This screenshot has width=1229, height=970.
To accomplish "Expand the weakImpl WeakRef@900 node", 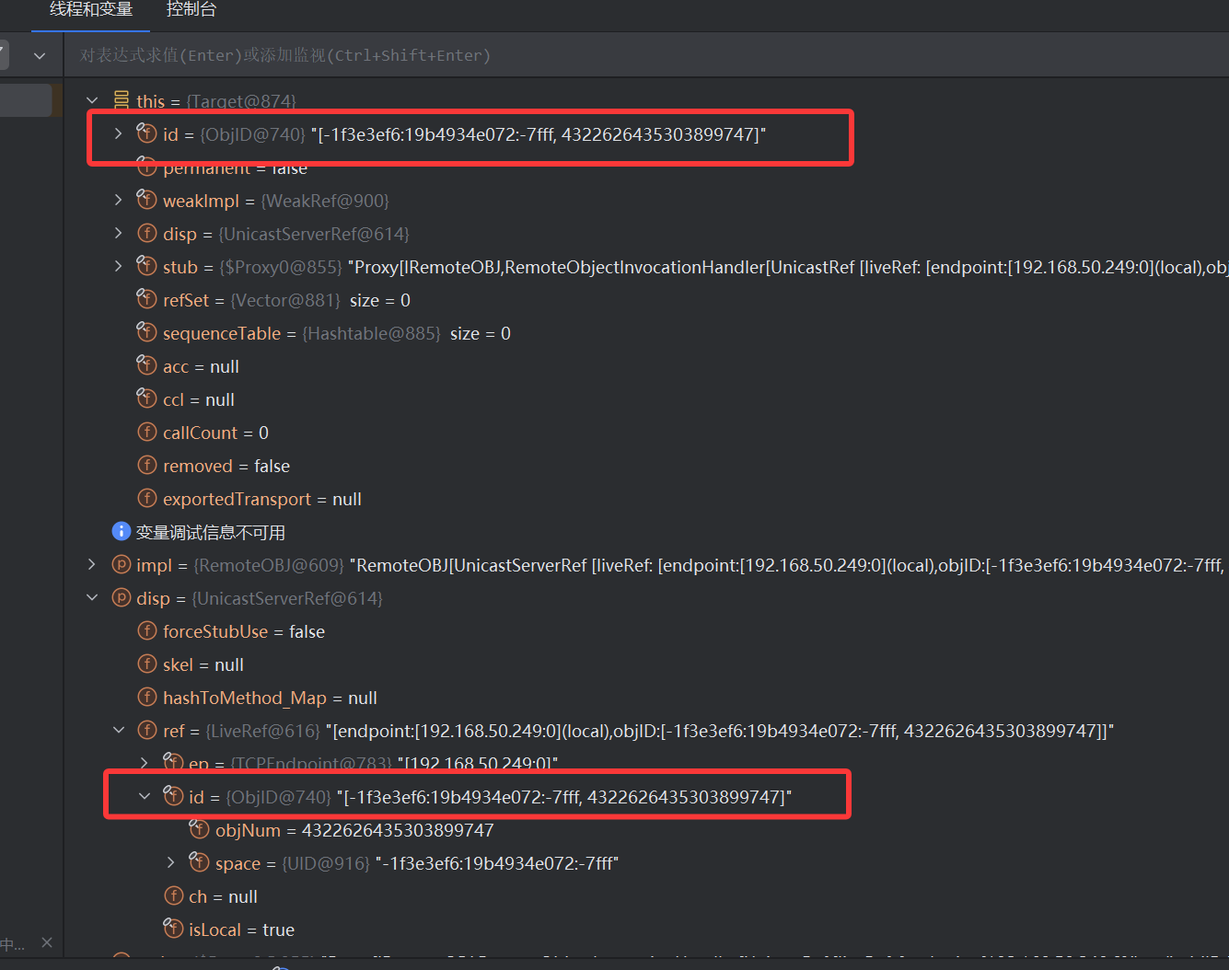I will (x=118, y=200).
